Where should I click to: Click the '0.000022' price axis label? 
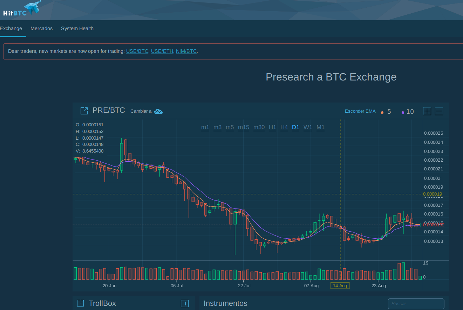click(434, 160)
